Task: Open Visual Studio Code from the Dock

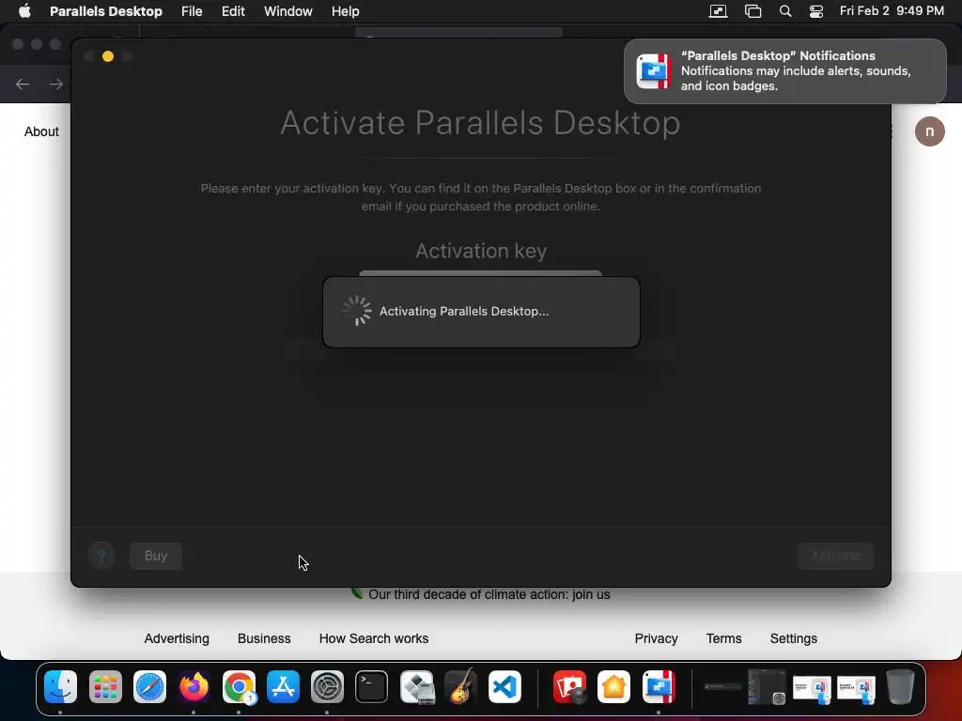Action: (504, 686)
